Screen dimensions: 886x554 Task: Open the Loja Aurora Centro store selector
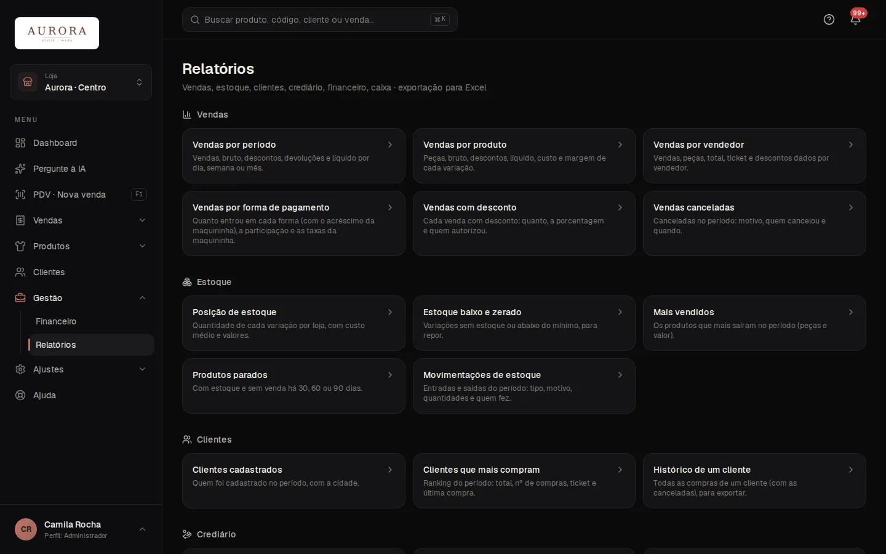pyautogui.click(x=81, y=82)
